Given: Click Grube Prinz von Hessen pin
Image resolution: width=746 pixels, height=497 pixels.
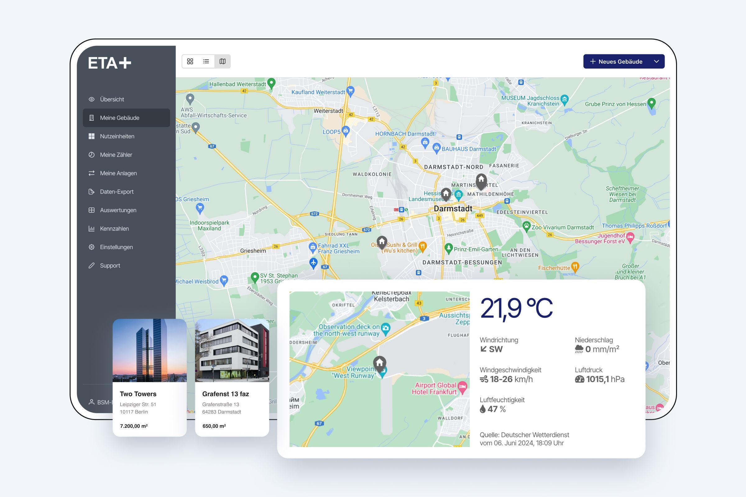Looking at the screenshot, I should pyautogui.click(x=651, y=103).
